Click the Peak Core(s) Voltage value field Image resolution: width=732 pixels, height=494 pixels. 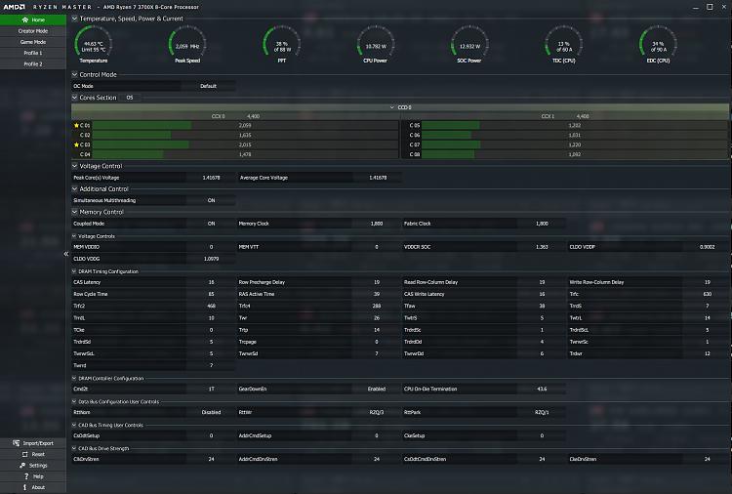211,178
